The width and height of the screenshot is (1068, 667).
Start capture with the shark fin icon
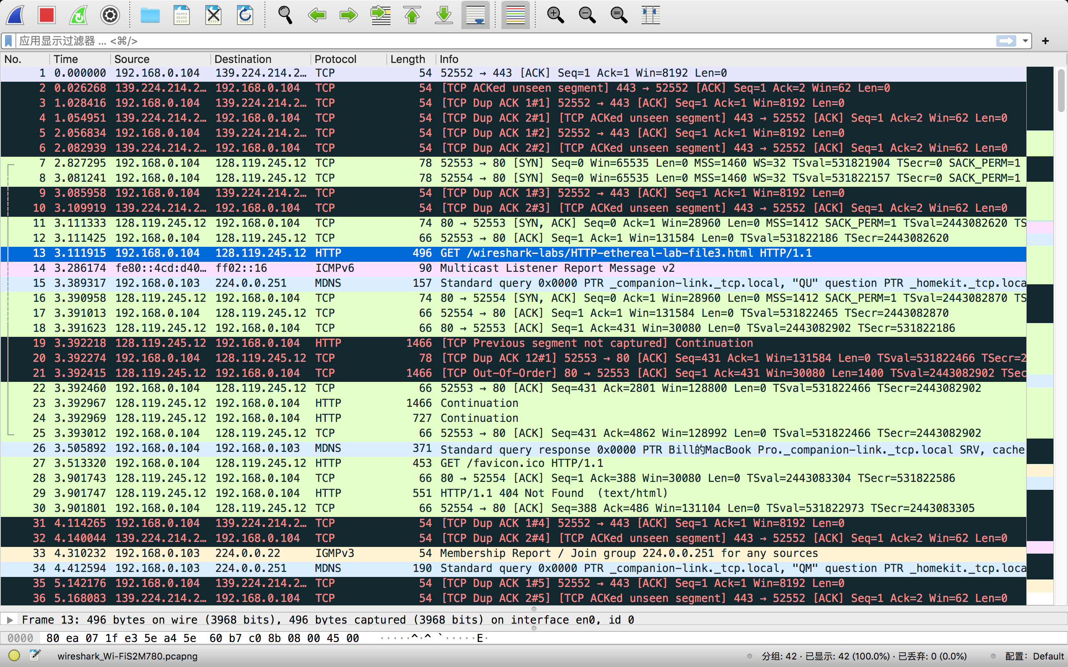pyautogui.click(x=15, y=15)
